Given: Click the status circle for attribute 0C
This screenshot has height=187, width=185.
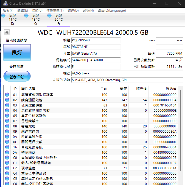Looking at the screenshot, I should coord(7,142).
